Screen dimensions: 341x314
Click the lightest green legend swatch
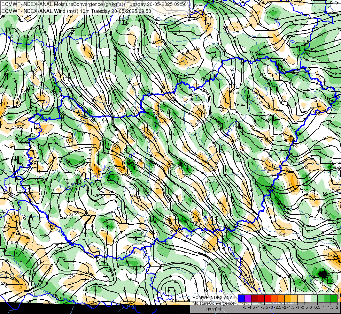point(314,299)
